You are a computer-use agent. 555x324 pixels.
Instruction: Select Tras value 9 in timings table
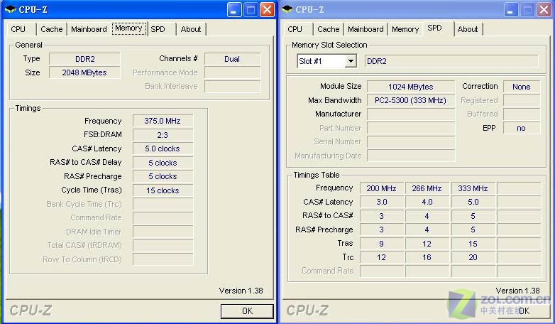(x=382, y=244)
